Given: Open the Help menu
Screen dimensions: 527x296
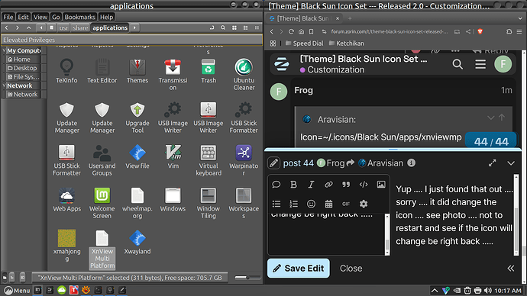Looking at the screenshot, I should point(106,17).
